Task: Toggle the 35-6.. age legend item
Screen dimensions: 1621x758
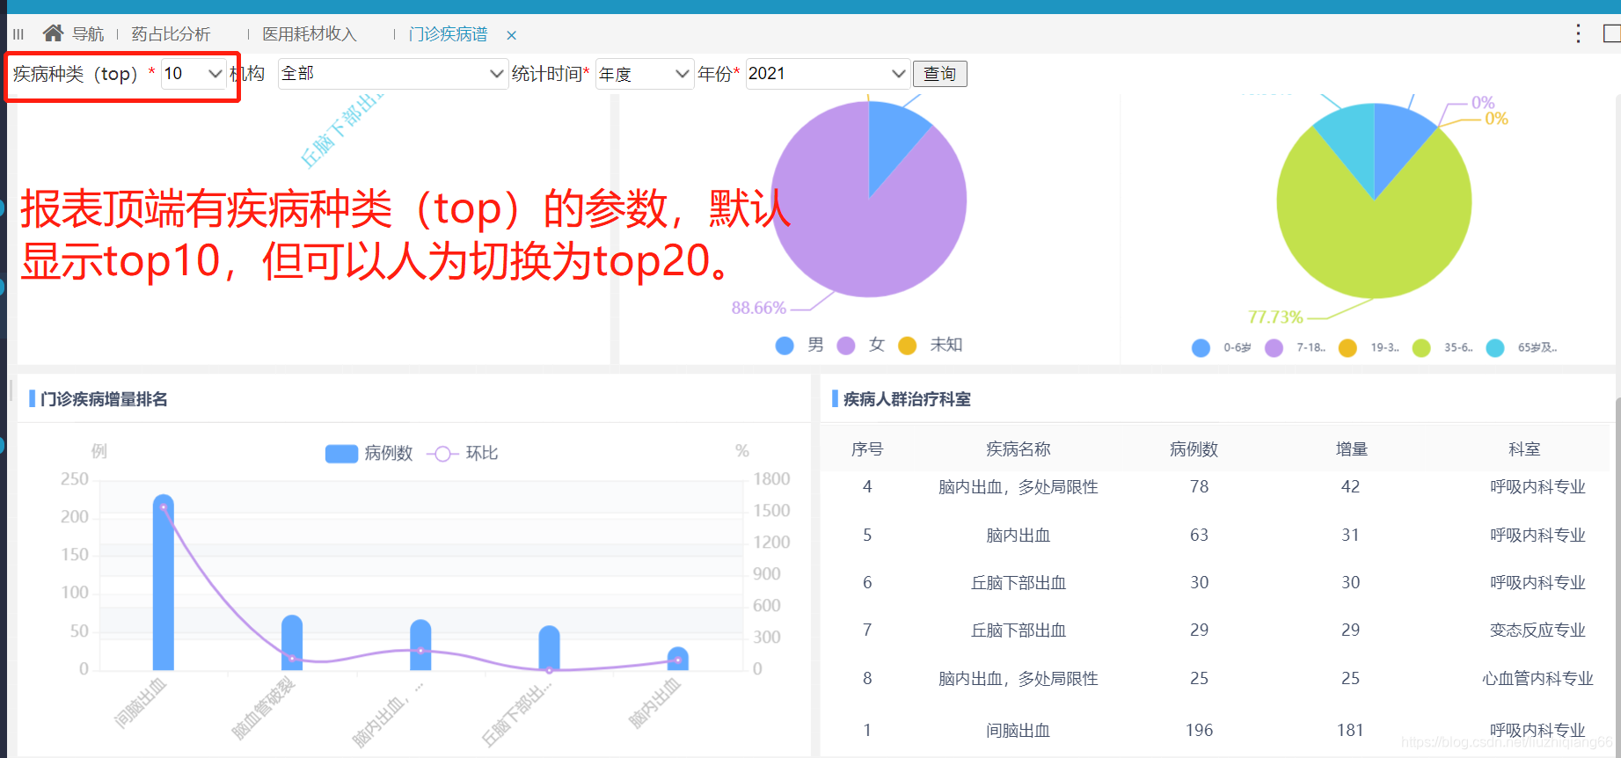Action: click(x=1443, y=347)
